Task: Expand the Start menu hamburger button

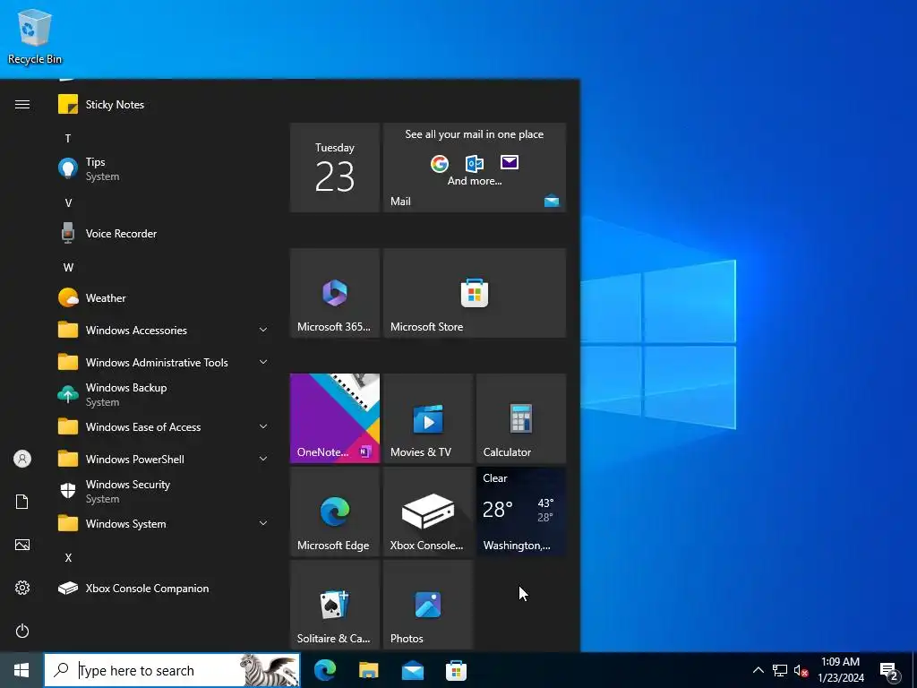Action: point(22,105)
